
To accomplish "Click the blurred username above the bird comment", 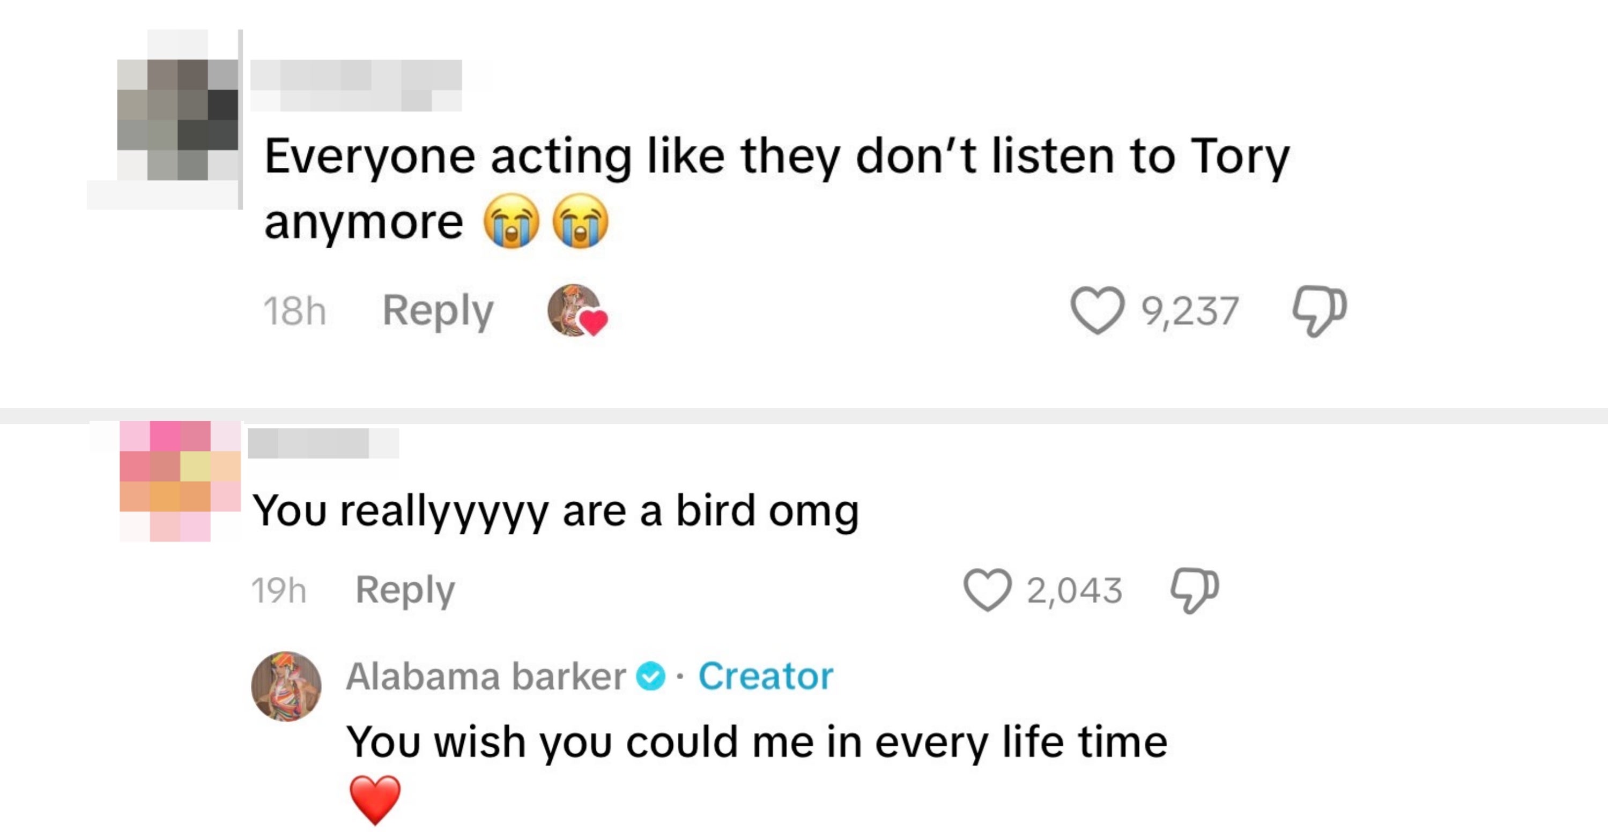I will [x=323, y=444].
